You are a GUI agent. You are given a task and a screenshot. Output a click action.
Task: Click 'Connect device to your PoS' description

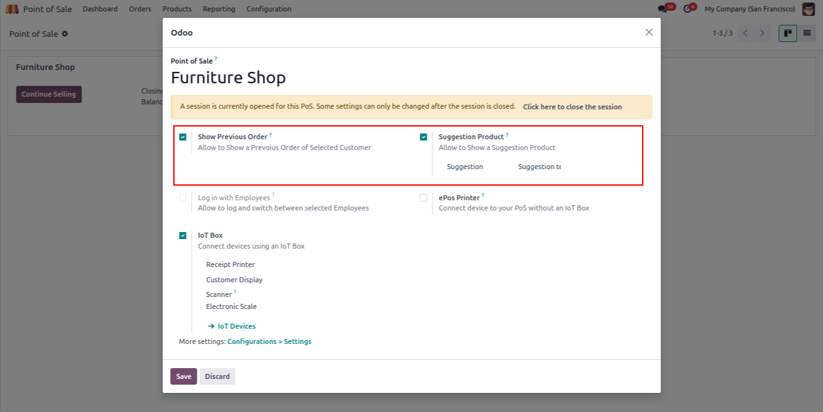[514, 208]
